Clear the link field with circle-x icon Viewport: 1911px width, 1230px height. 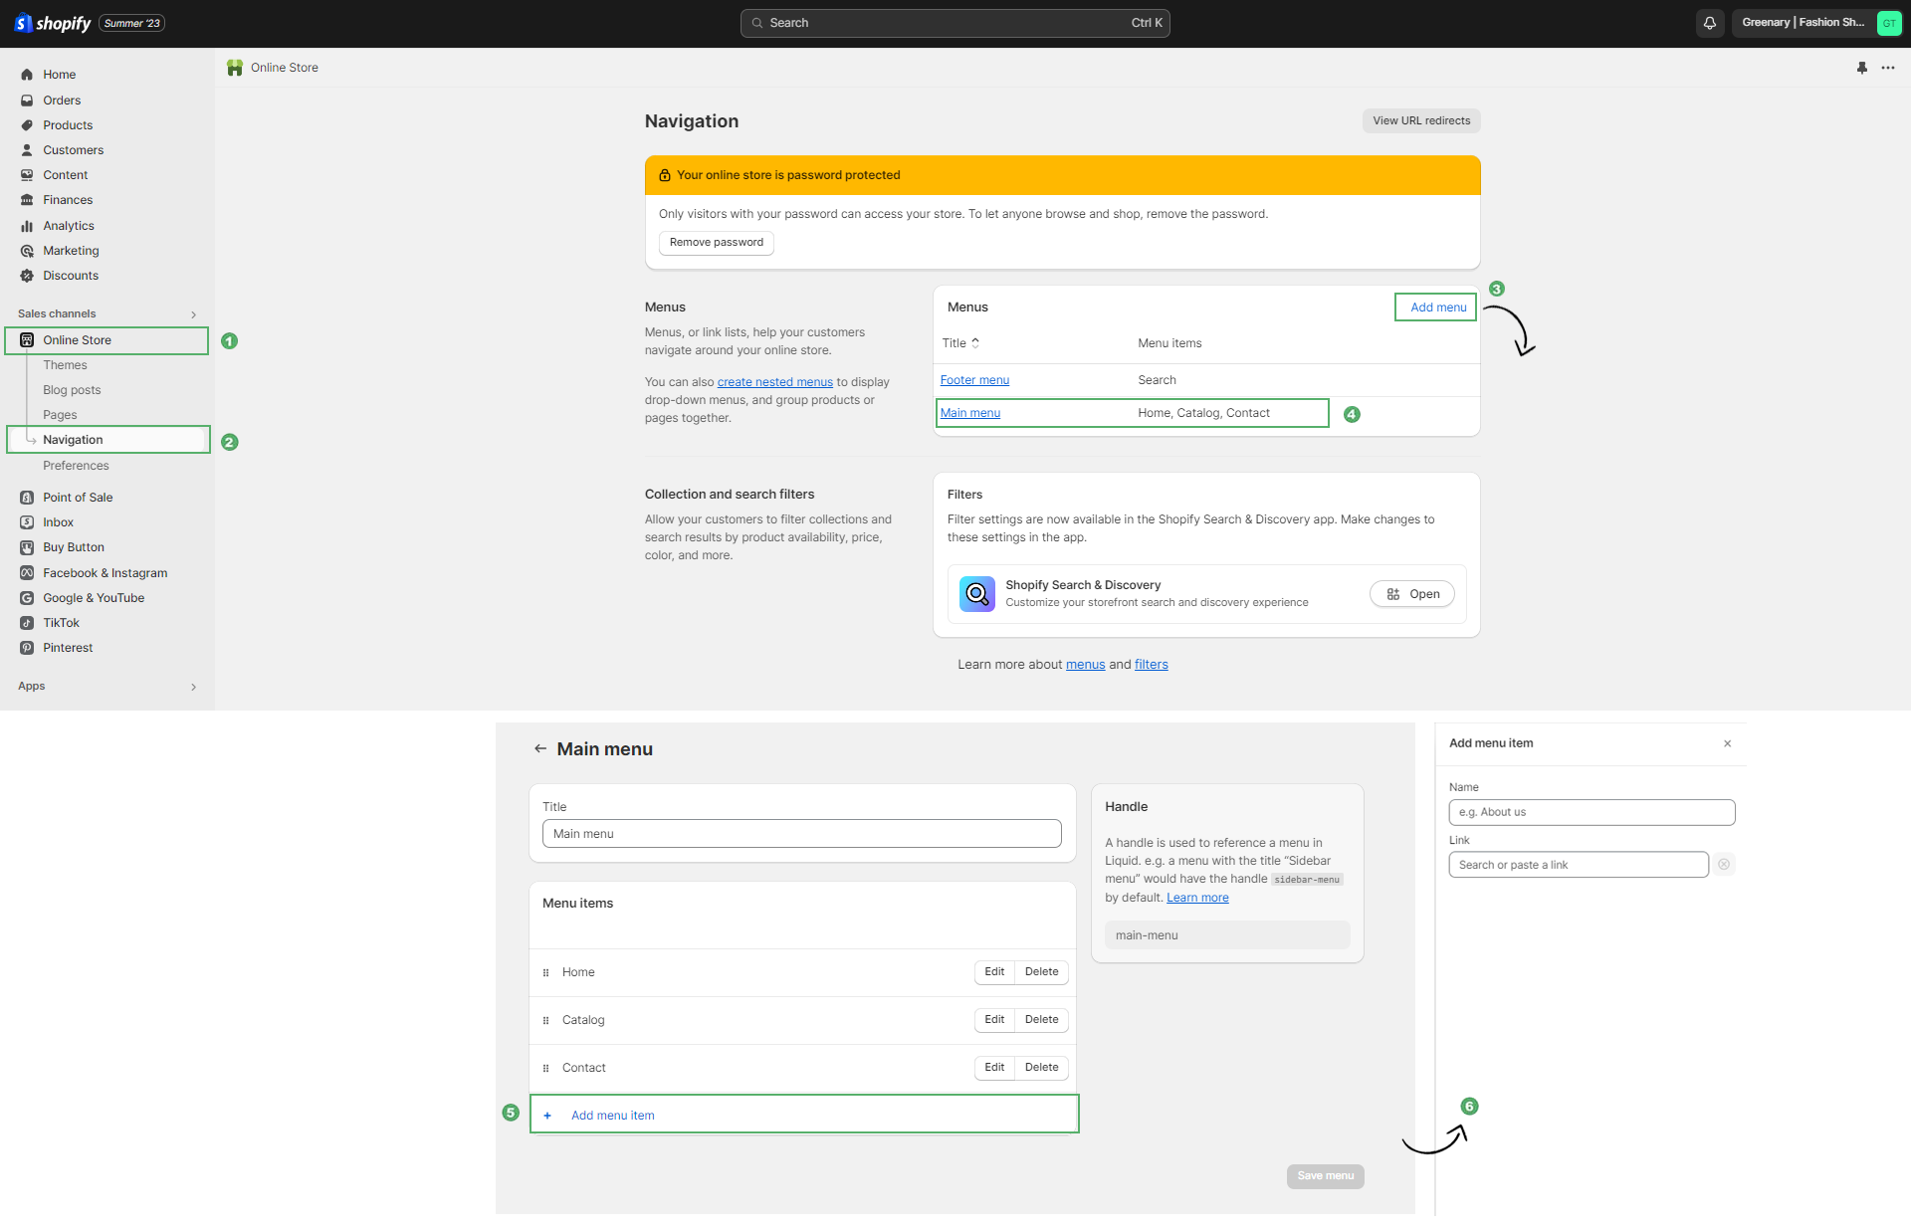pos(1724,865)
